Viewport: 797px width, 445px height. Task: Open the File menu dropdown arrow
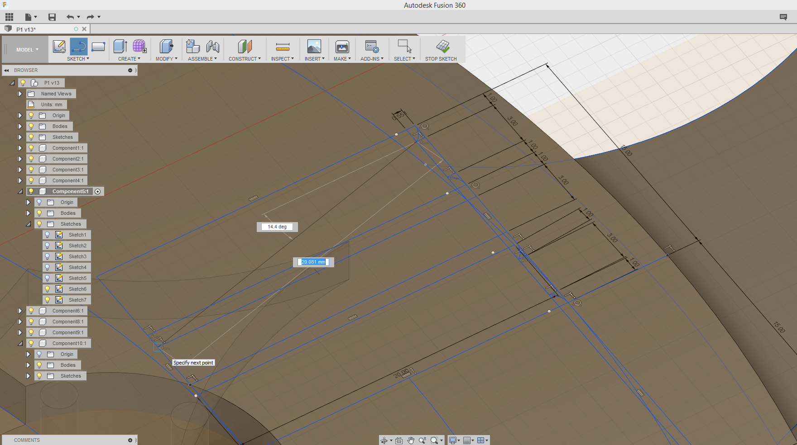tap(35, 17)
